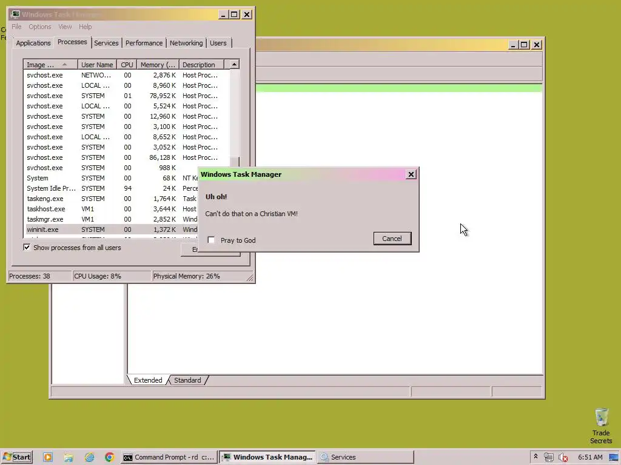
Task: Select the System Idle Process row
Action: [112, 188]
